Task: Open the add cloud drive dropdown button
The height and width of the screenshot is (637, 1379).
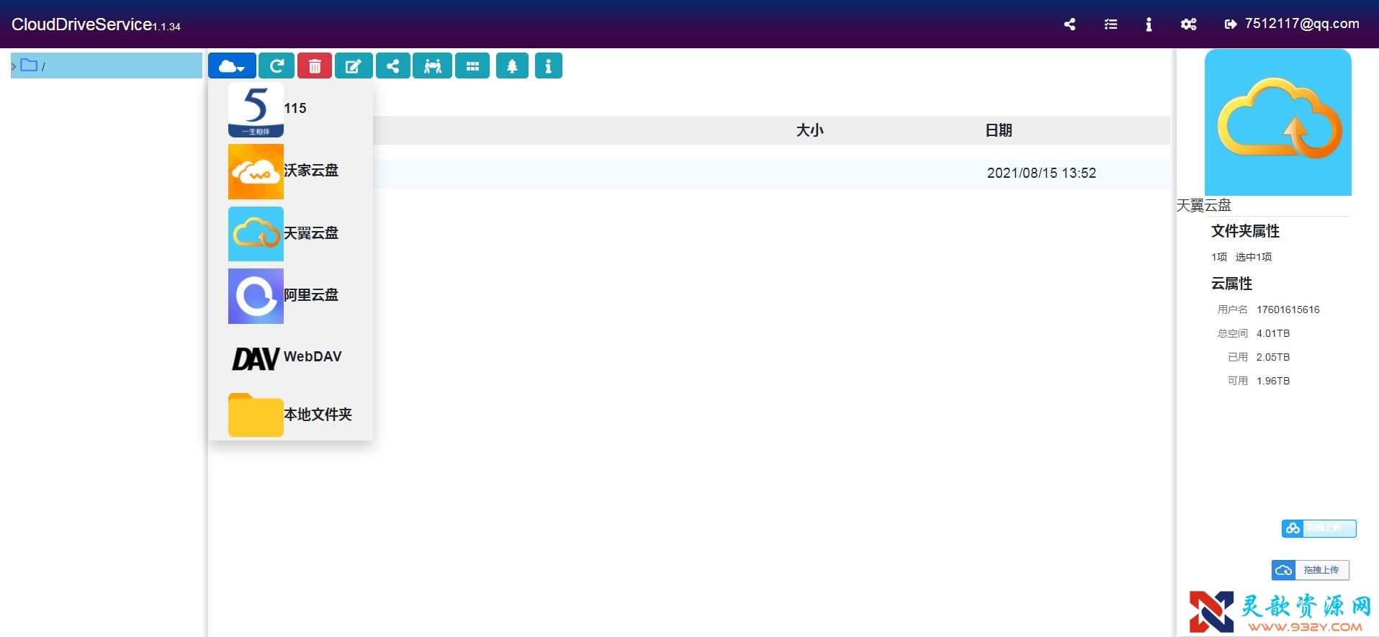Action: (231, 66)
